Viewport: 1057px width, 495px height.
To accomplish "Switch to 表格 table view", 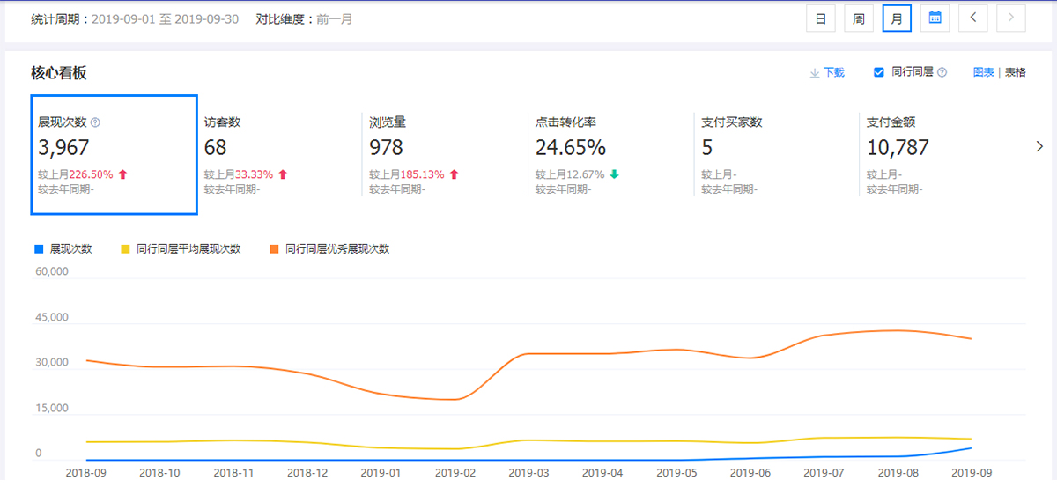I will (x=1016, y=73).
